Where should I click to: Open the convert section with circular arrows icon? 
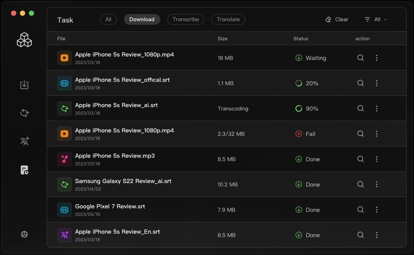point(24,113)
